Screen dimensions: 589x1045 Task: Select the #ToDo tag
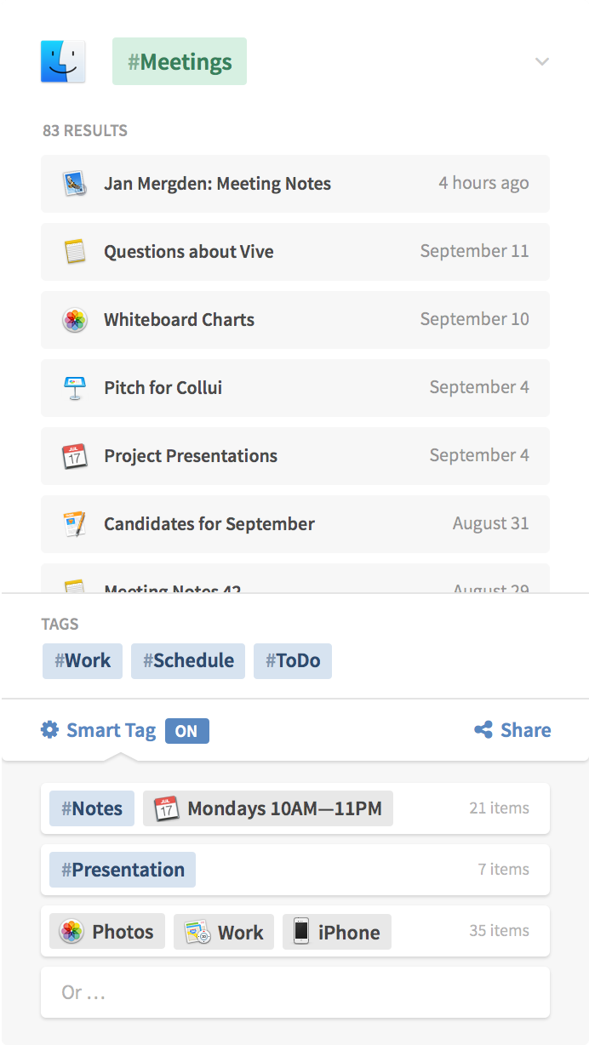(x=292, y=660)
